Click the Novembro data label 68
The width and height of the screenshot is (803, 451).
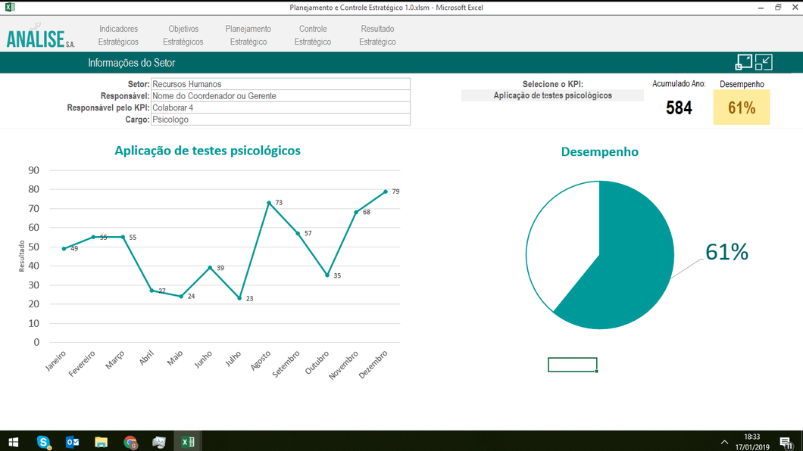pyautogui.click(x=366, y=212)
